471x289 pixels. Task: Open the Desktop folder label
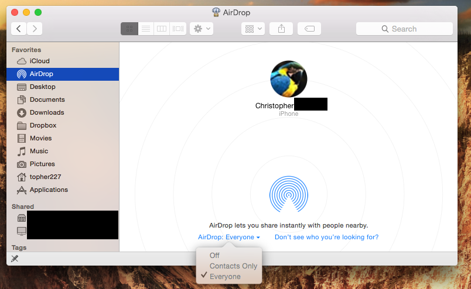42,87
